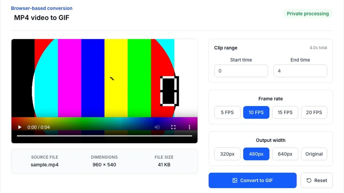Click the Output width heading
Screen dimensions: 344x193
(271, 140)
